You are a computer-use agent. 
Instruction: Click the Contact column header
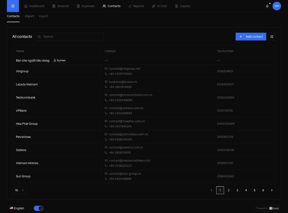[x=110, y=51]
